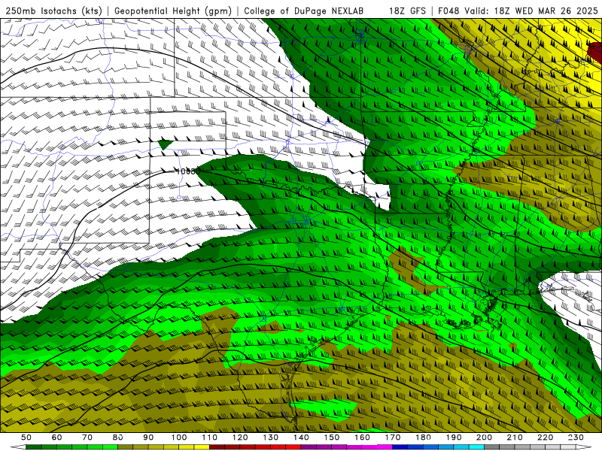Image resolution: width=602 pixels, height=451 pixels.
Task: Click the 100 value on the legend scale
Action: click(x=179, y=437)
